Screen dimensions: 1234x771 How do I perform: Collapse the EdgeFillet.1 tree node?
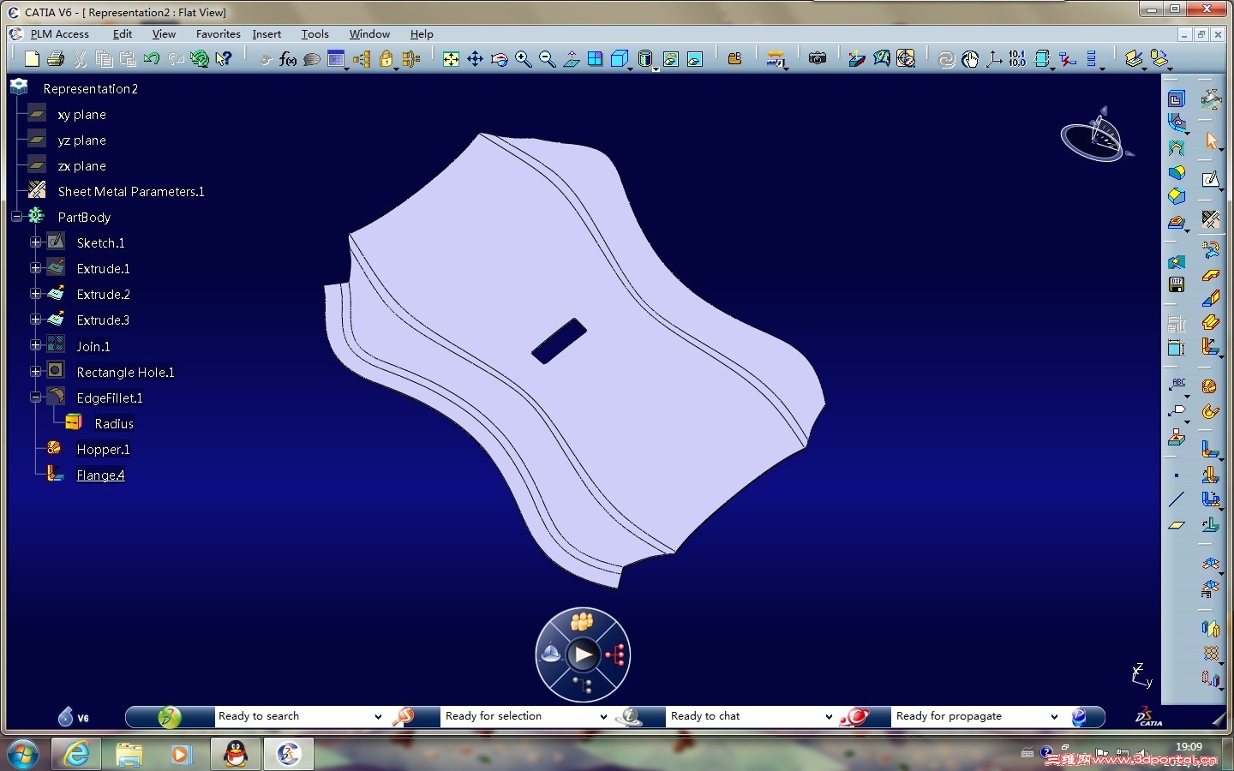(35, 397)
